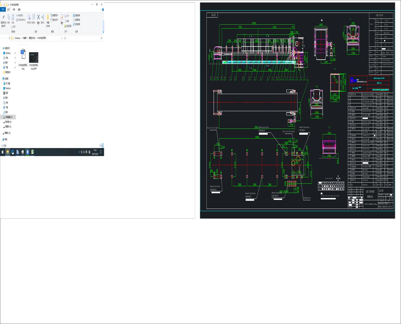Click the Back navigation arrow
The width and height of the screenshot is (401, 324).
2,38
